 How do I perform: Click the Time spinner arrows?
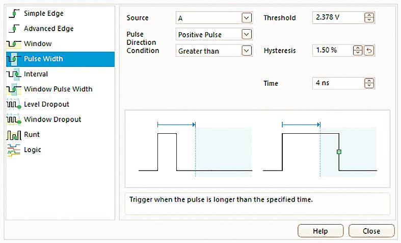pyautogui.click(x=369, y=83)
